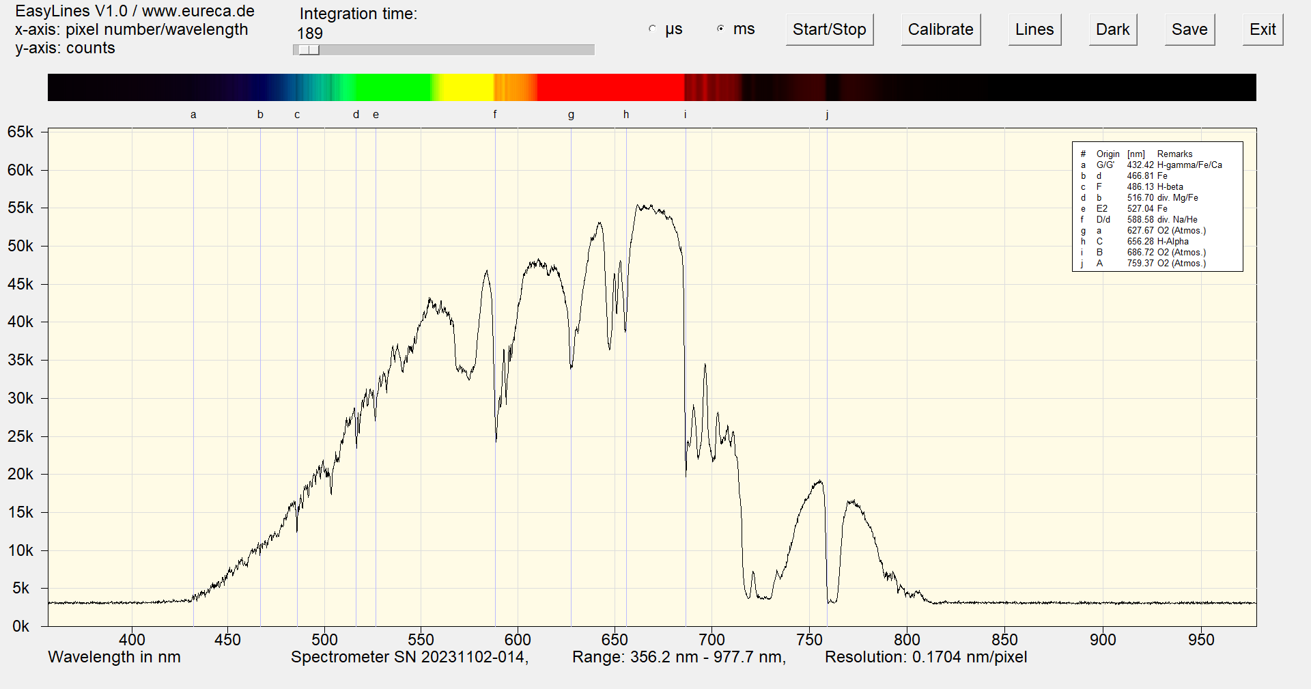This screenshot has height=689, width=1311.
Task: Click legend row 686.72 O2 (Atmos.)
Action: (x=1143, y=253)
